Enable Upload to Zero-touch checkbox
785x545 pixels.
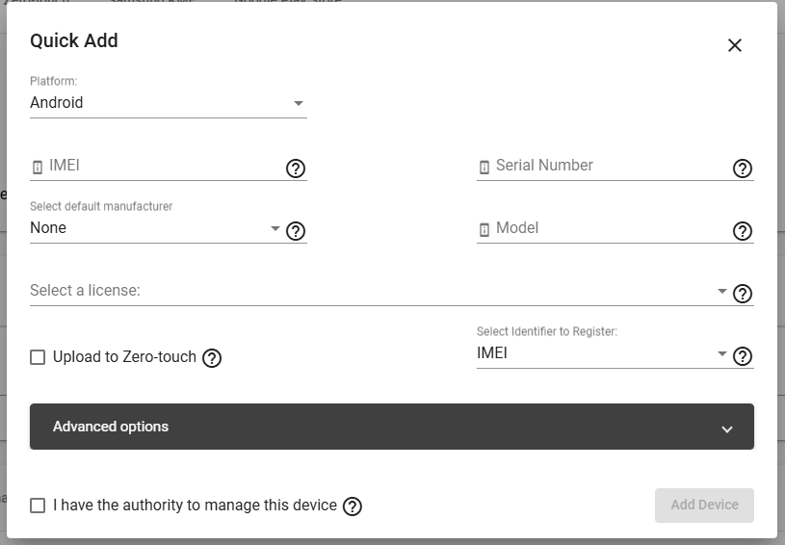tap(38, 357)
